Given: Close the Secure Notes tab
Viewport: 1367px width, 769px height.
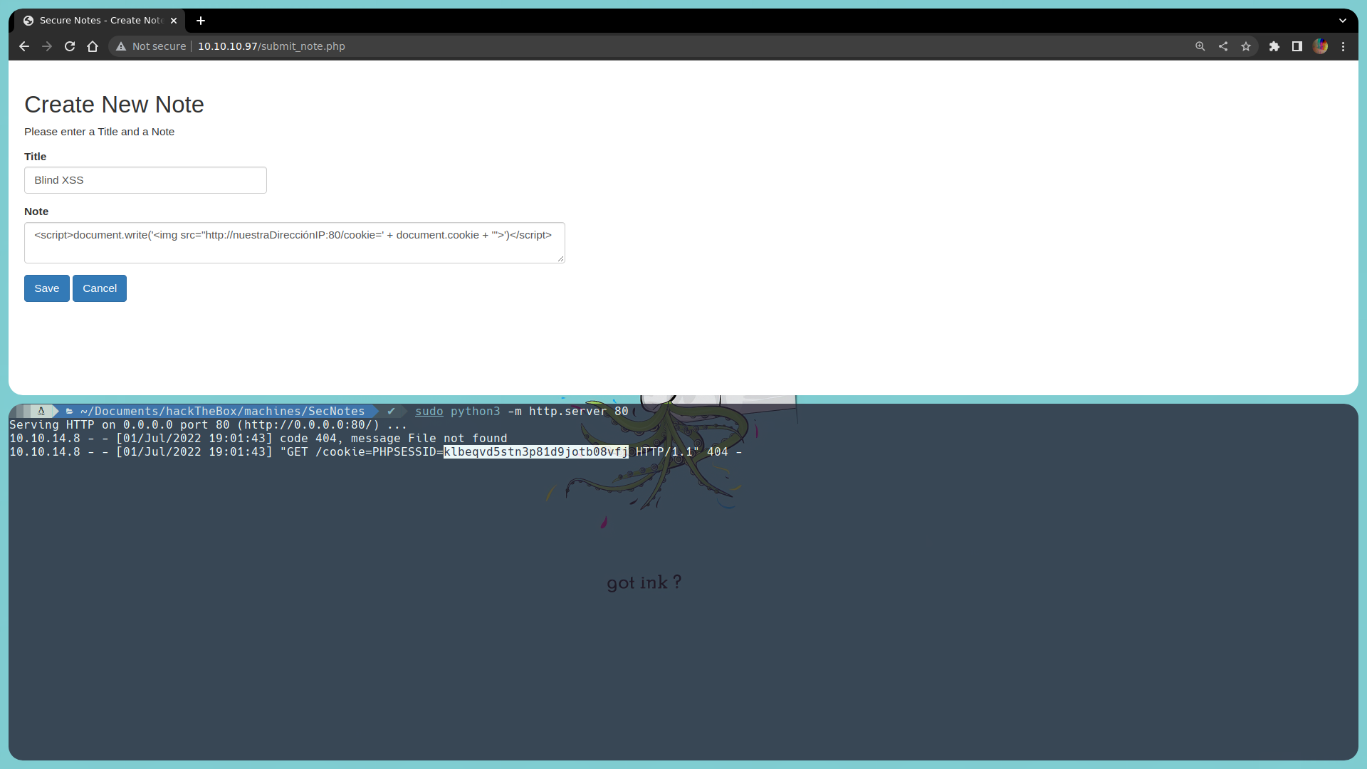Looking at the screenshot, I should point(174,21).
